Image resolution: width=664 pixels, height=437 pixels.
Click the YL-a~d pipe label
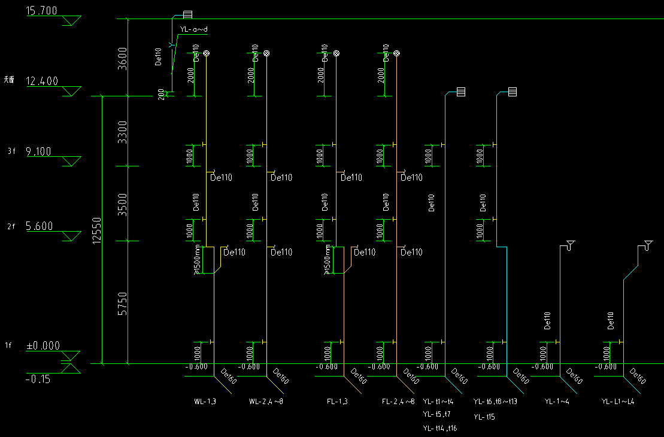[193, 29]
